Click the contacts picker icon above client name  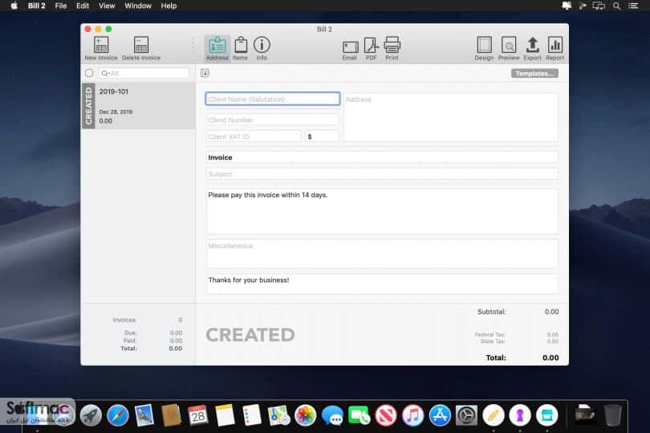click(205, 73)
